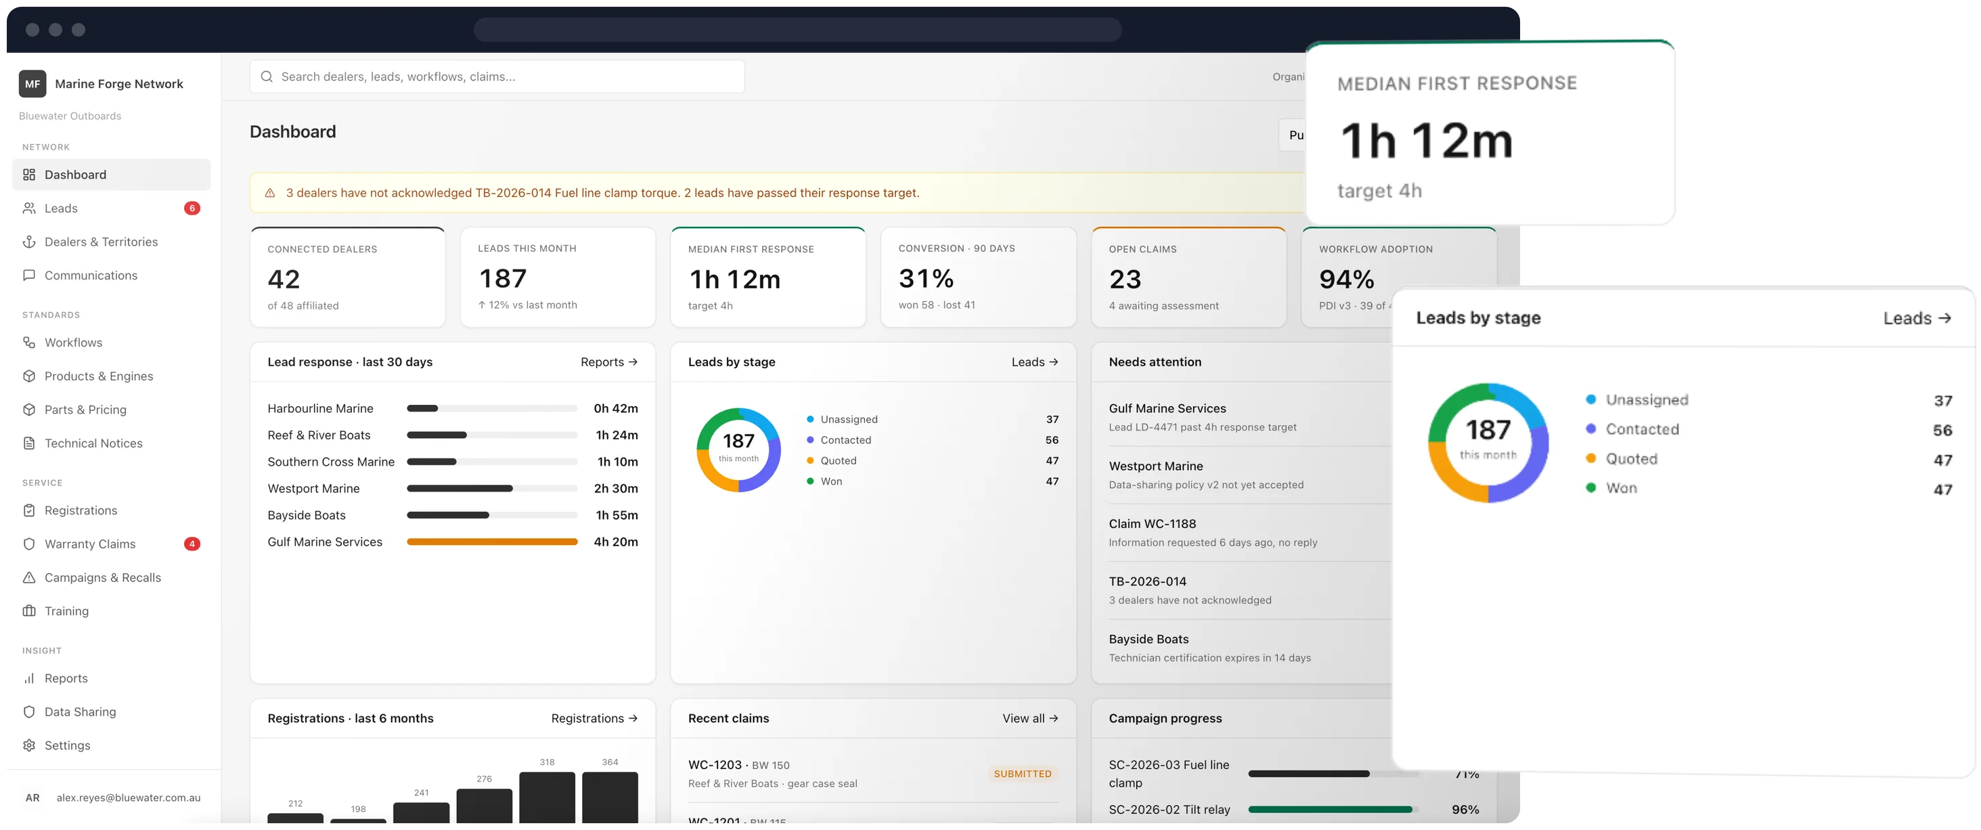
Task: Click the search dealers, leads, workflows field
Action: [497, 77]
